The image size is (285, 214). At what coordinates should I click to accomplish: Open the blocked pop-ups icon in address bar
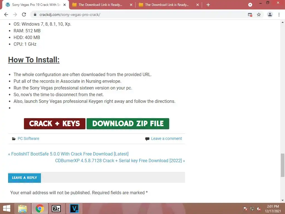[x=250, y=14]
